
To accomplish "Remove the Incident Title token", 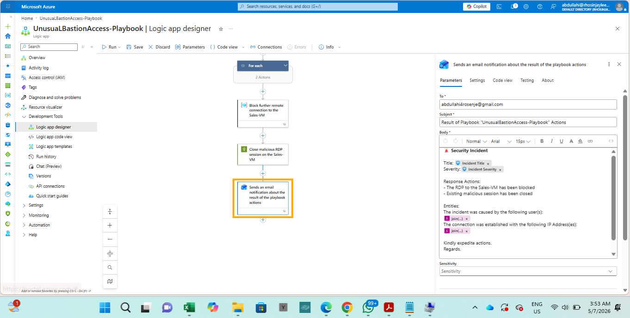I will click(488, 164).
